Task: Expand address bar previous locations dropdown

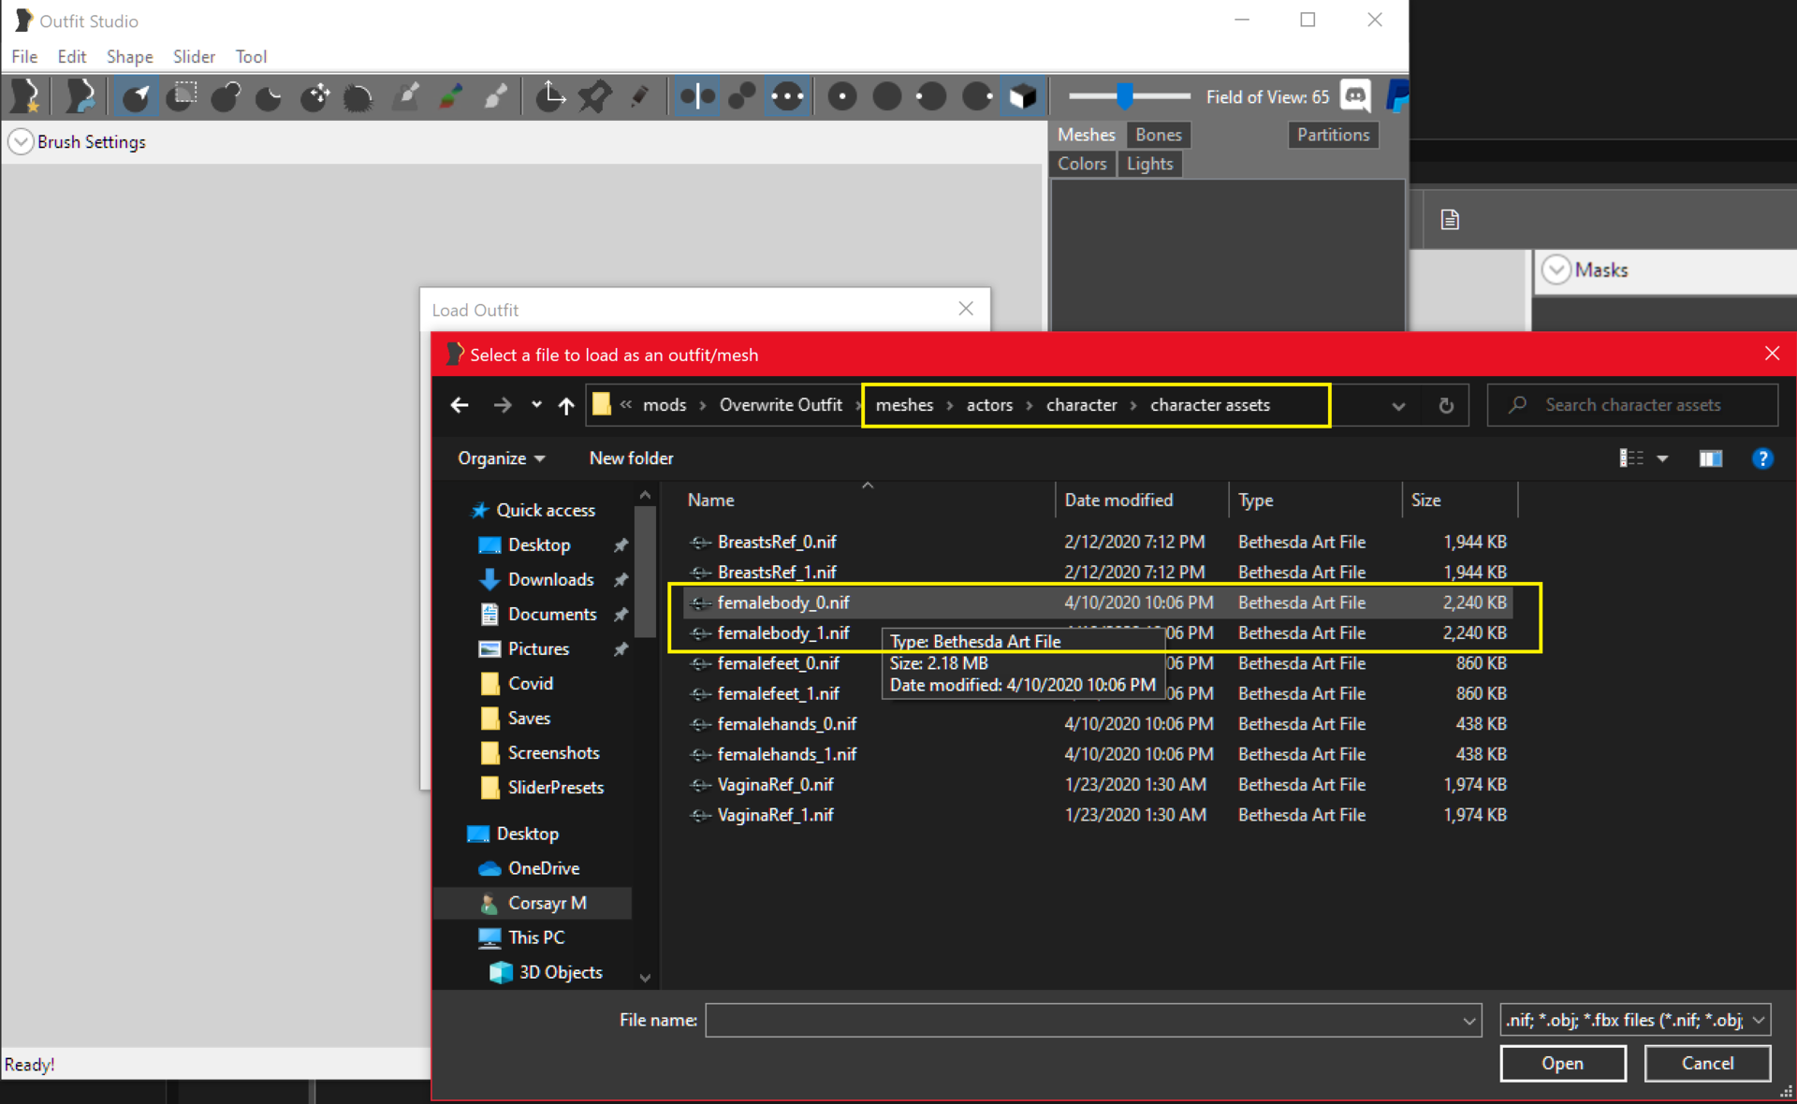Action: [1398, 405]
